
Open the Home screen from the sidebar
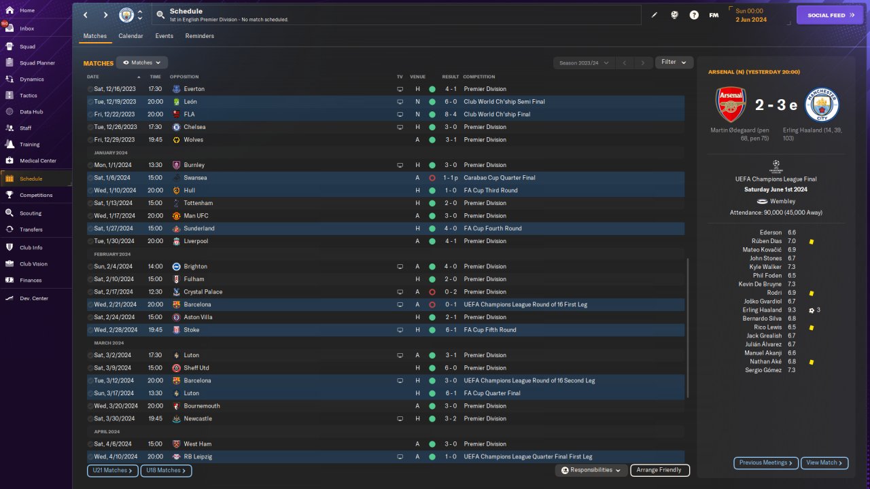pyautogui.click(x=27, y=11)
